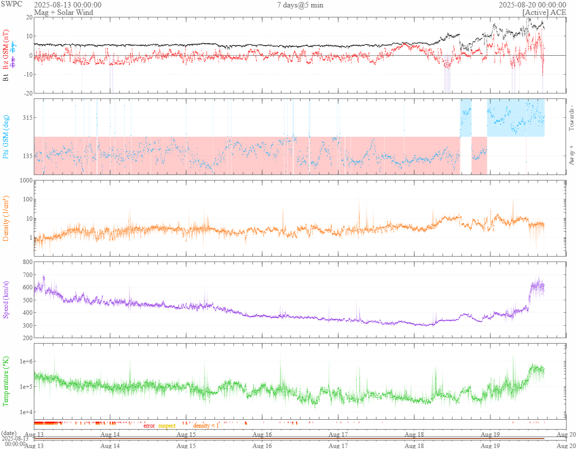Click the yellow 'suspect' flag legend

click(x=167, y=426)
